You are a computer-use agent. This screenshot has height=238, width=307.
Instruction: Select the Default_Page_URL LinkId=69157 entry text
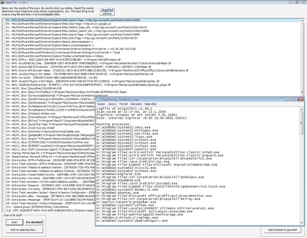pos(76,27)
